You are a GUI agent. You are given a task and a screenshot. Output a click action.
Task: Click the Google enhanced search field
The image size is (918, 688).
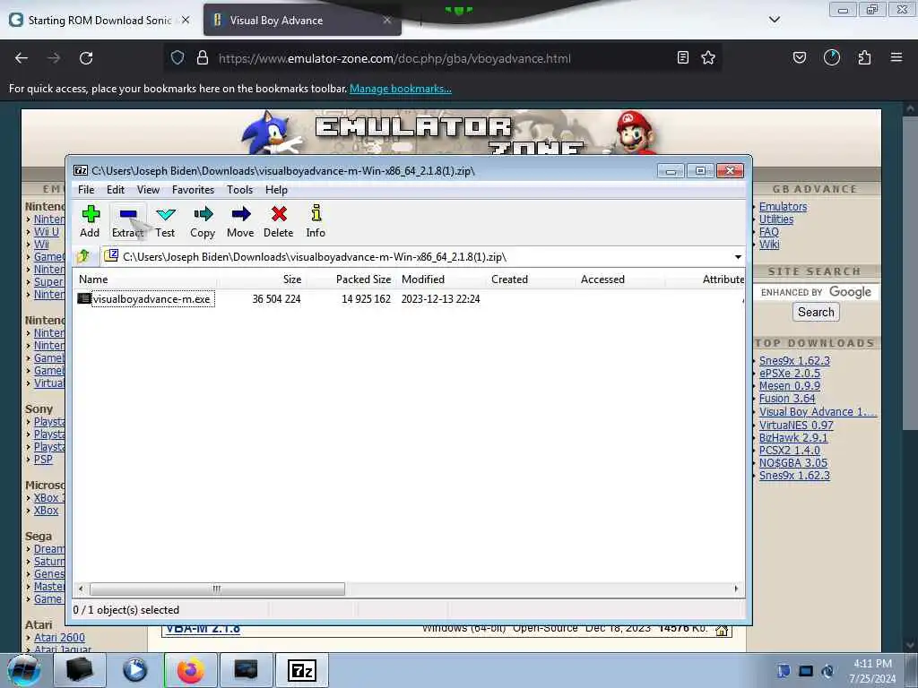pos(816,292)
